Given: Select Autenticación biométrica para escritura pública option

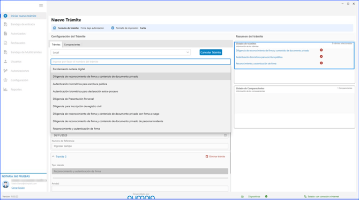Looking at the screenshot, I should click(140, 84).
